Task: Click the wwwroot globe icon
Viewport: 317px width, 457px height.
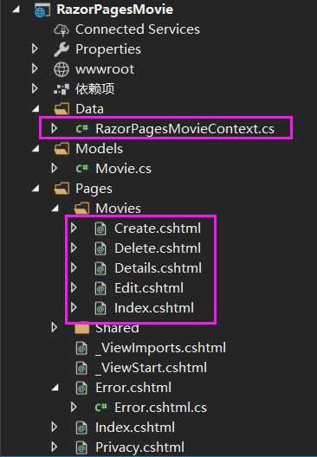Action: click(x=61, y=69)
